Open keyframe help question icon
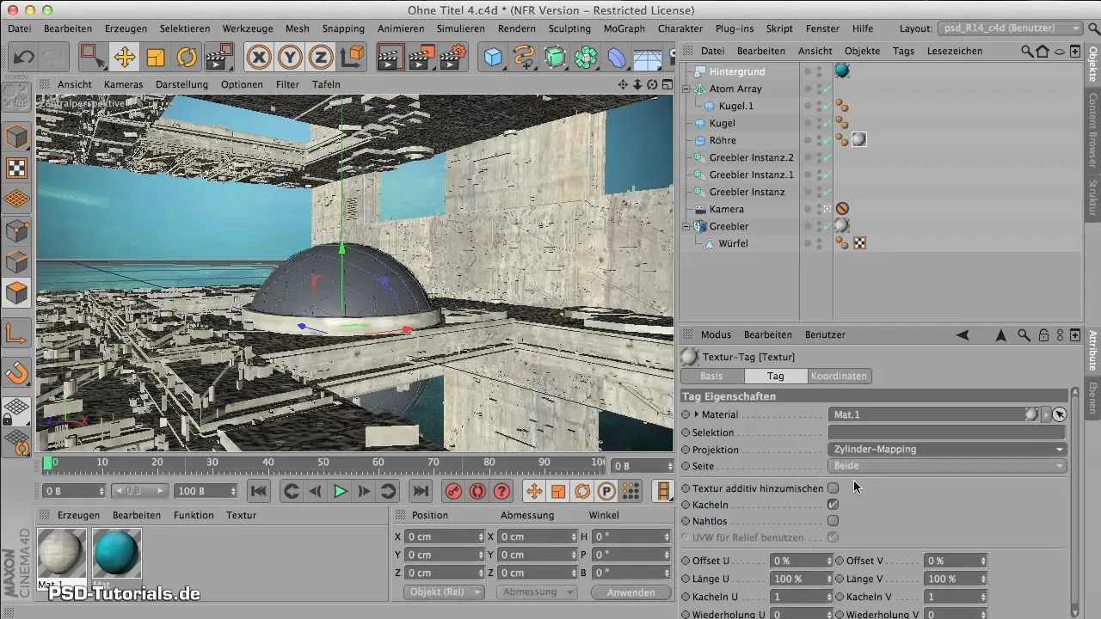The image size is (1101, 619). [502, 491]
